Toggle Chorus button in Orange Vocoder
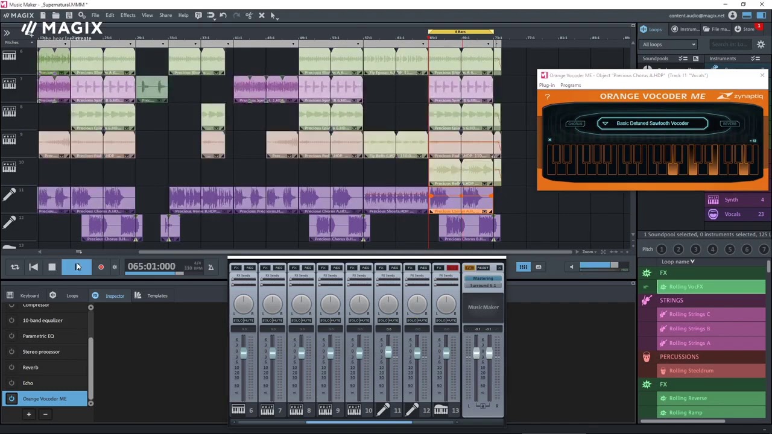This screenshot has height=434, width=772. 575,124
